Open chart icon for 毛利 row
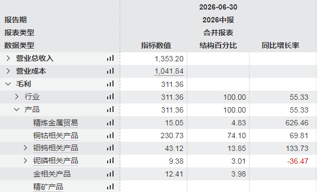 click(x=110, y=84)
